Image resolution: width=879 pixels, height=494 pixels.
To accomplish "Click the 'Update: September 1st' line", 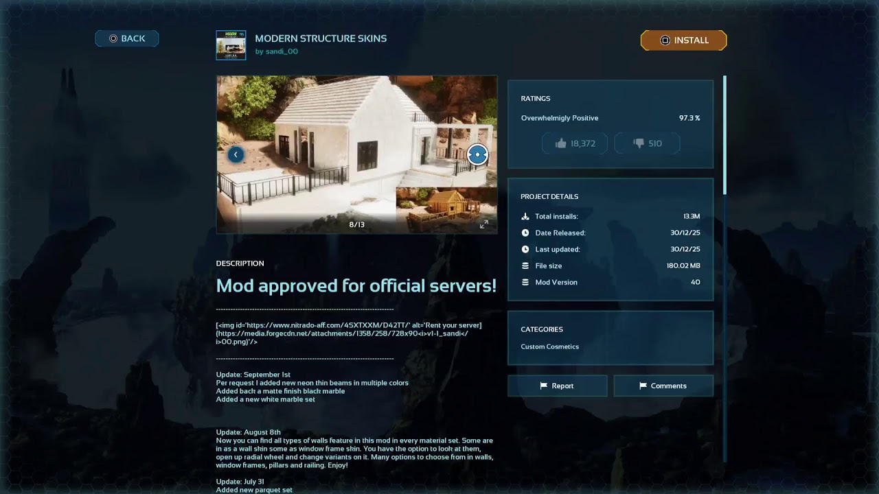I will tap(253, 375).
